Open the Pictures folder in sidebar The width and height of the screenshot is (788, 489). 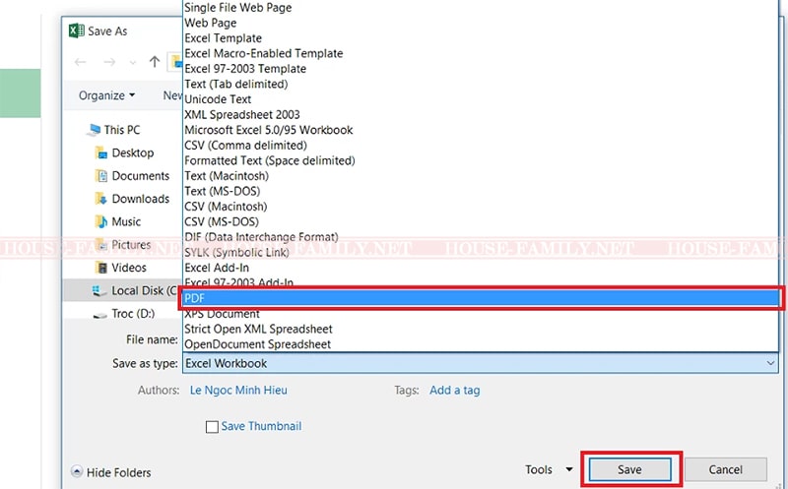coord(131,244)
